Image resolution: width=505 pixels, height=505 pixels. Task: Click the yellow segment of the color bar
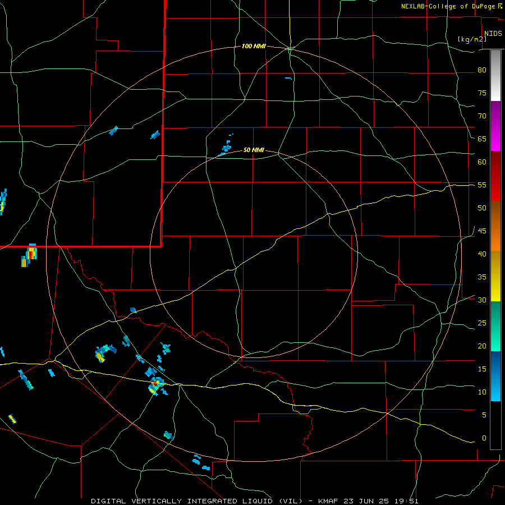pos(495,276)
